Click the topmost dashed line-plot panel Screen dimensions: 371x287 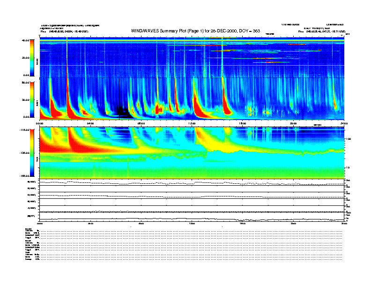click(192, 182)
